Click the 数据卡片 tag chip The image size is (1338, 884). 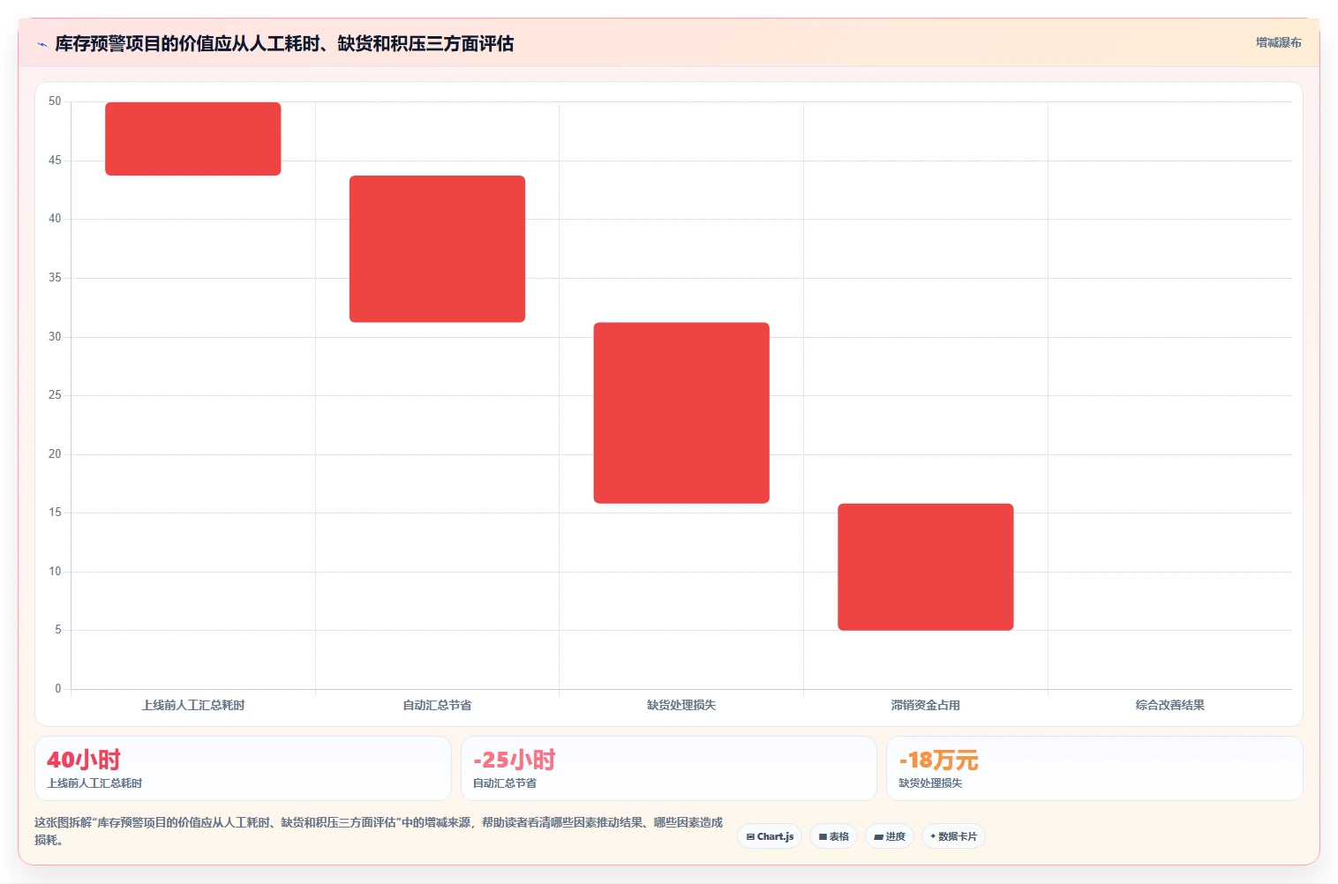tap(953, 836)
